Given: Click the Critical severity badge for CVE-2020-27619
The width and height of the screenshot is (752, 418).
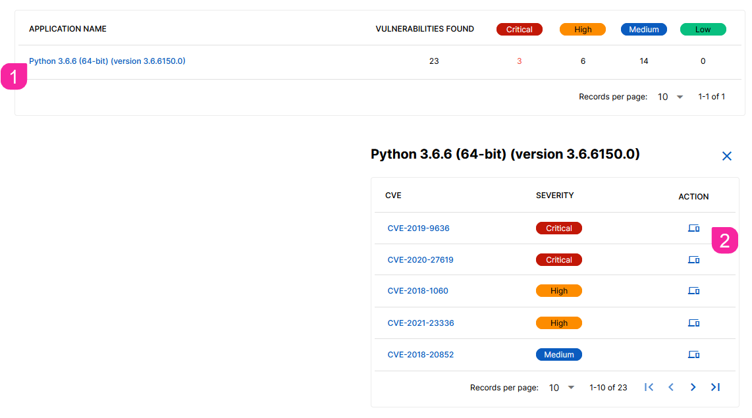Looking at the screenshot, I should pos(558,260).
